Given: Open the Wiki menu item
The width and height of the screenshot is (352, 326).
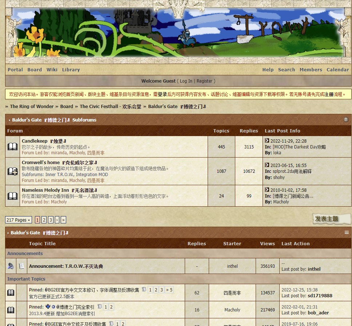Looking at the screenshot, I should click(x=52, y=69).
